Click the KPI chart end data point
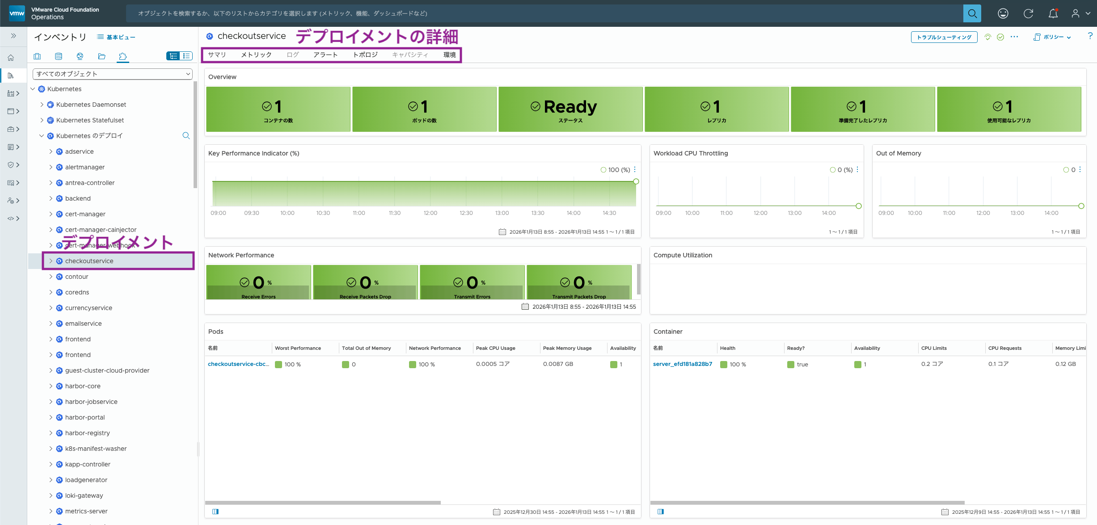 636,181
